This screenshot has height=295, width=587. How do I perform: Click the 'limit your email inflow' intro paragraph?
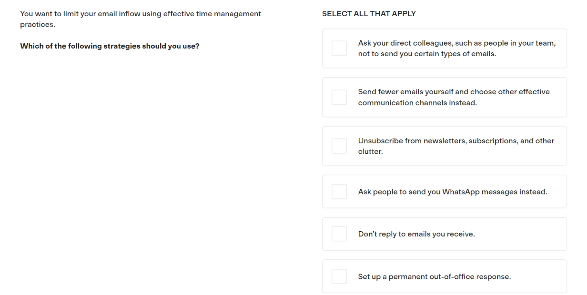pyautogui.click(x=141, y=19)
